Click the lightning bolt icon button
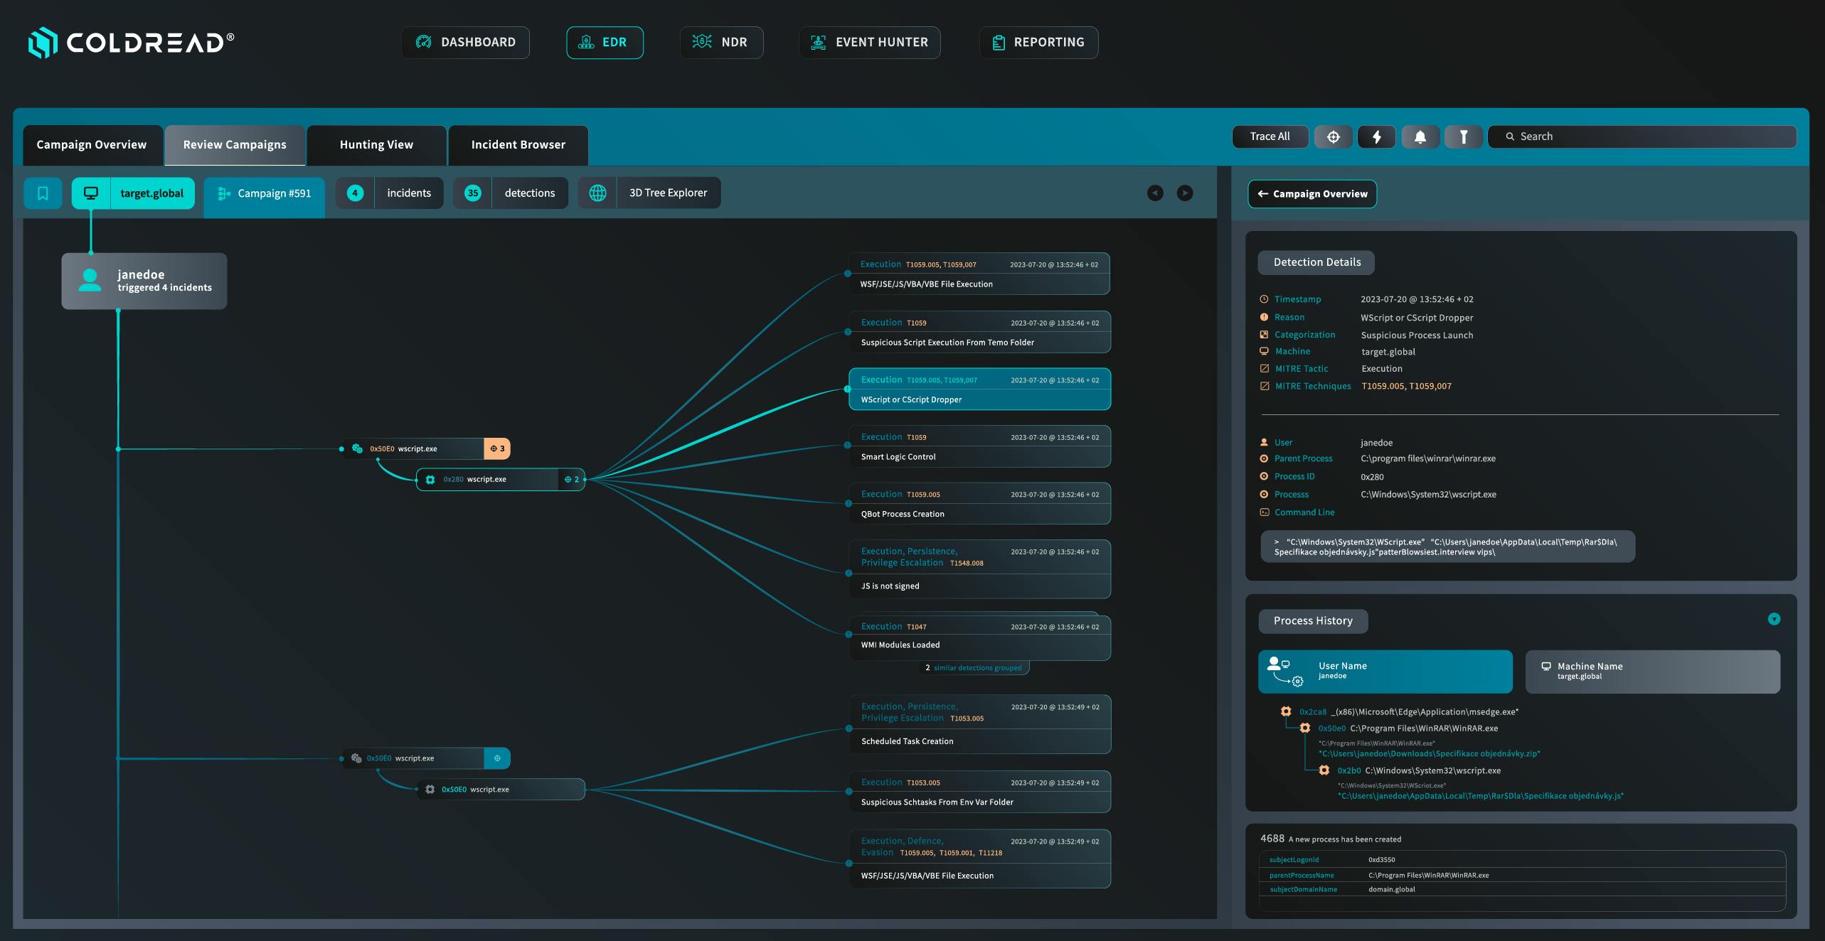This screenshot has width=1825, height=941. [1376, 136]
